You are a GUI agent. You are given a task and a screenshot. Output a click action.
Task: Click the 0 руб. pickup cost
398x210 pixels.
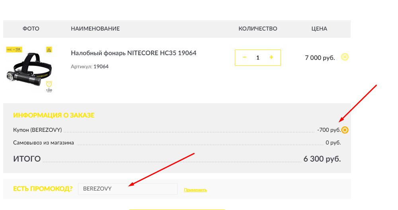tap(333, 143)
